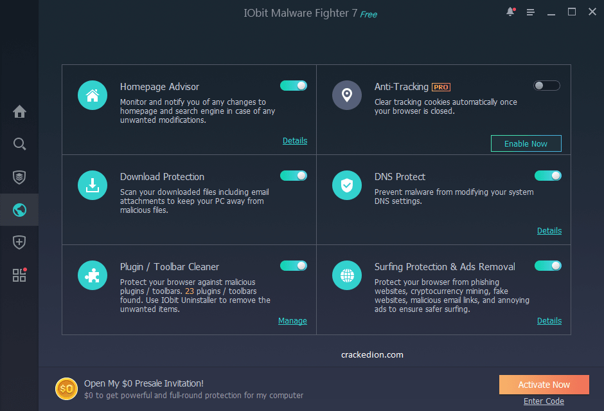This screenshot has width=604, height=411.
Task: Click the Homepage Advisor house icon
Action: point(93,95)
